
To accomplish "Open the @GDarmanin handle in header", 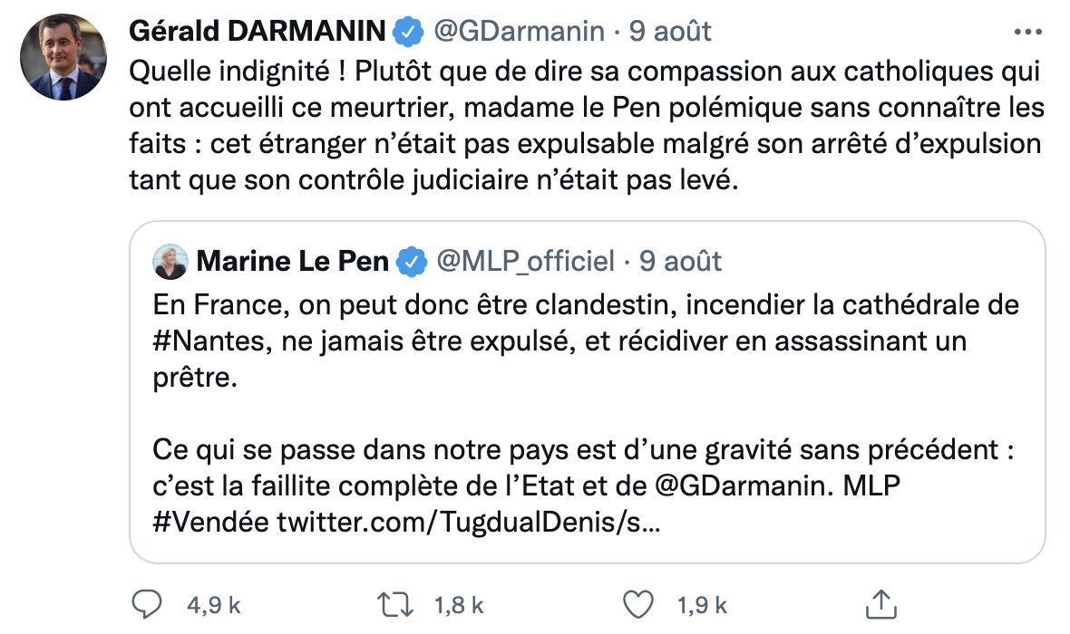I will click(520, 32).
